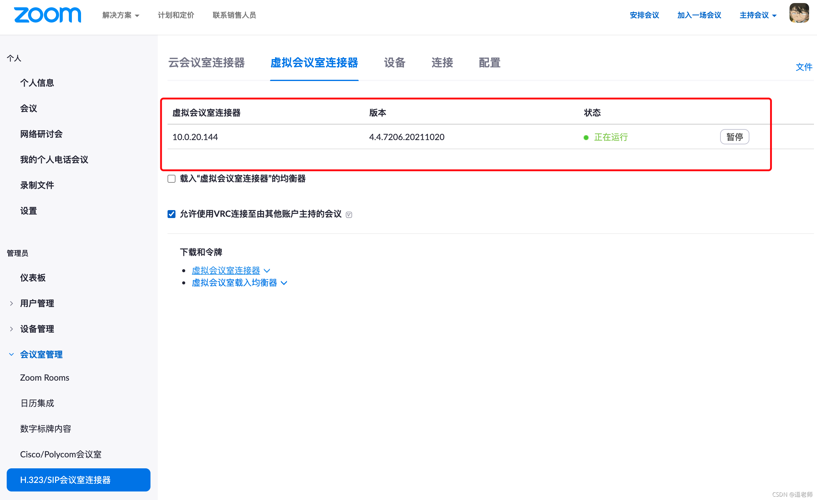The width and height of the screenshot is (817, 500).
Task: Expand 虚拟会议室载入均衡器 chevron
Action: 284,283
